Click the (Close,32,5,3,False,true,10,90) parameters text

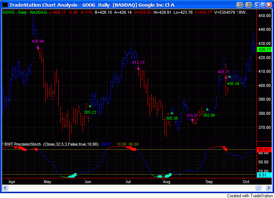coord(71,145)
